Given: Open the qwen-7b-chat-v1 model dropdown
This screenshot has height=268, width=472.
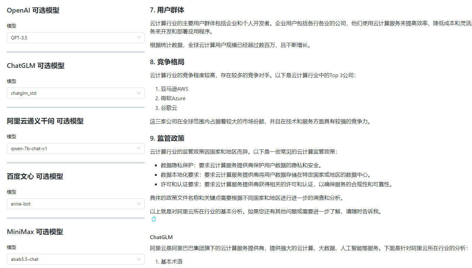Looking at the screenshot, I should (76, 148).
